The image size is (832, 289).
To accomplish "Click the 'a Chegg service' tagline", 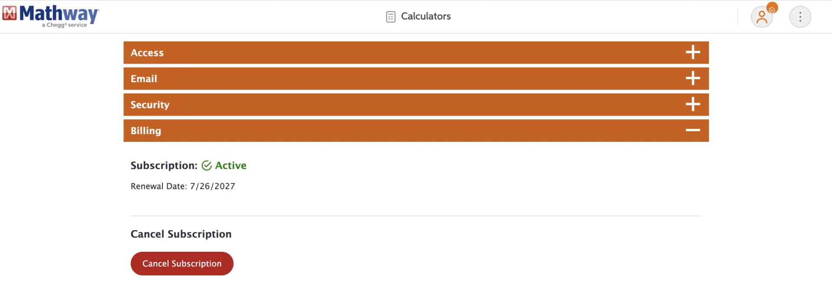I will pos(65,25).
